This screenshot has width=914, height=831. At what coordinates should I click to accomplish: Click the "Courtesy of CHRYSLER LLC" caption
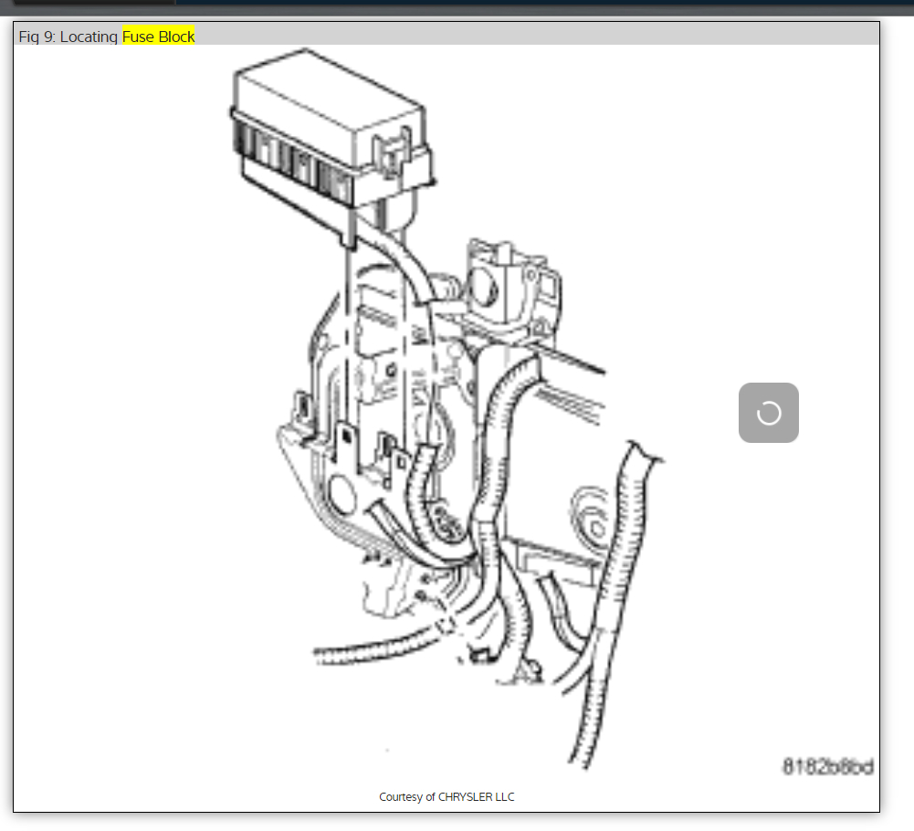tap(446, 796)
